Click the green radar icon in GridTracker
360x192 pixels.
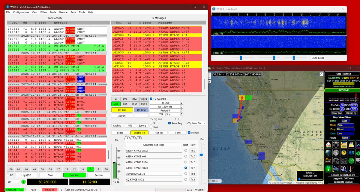351,160
